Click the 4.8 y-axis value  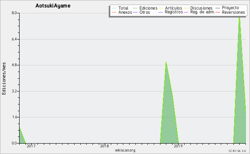tap(14, 65)
